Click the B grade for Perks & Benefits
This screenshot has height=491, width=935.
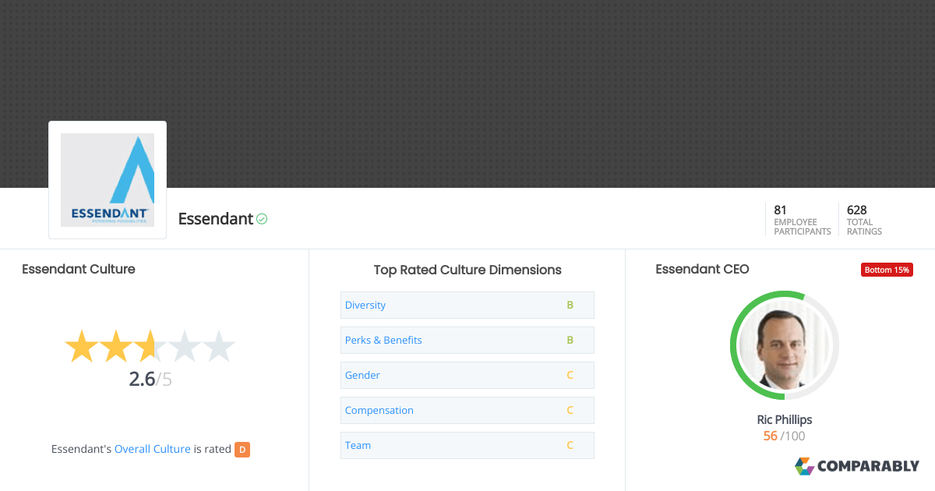pos(570,340)
